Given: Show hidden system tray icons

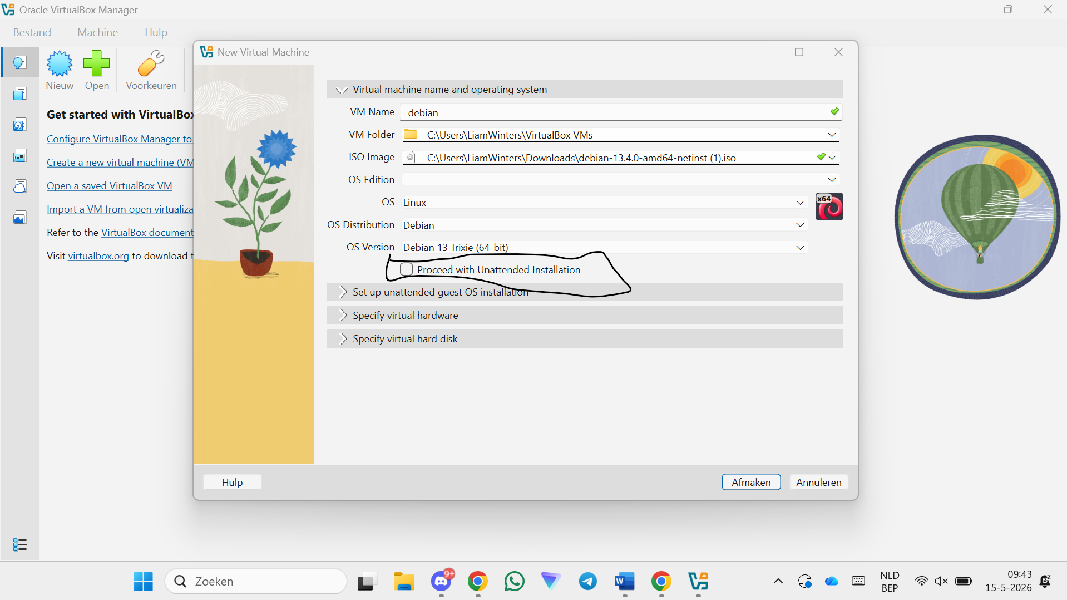Looking at the screenshot, I should pos(778,581).
